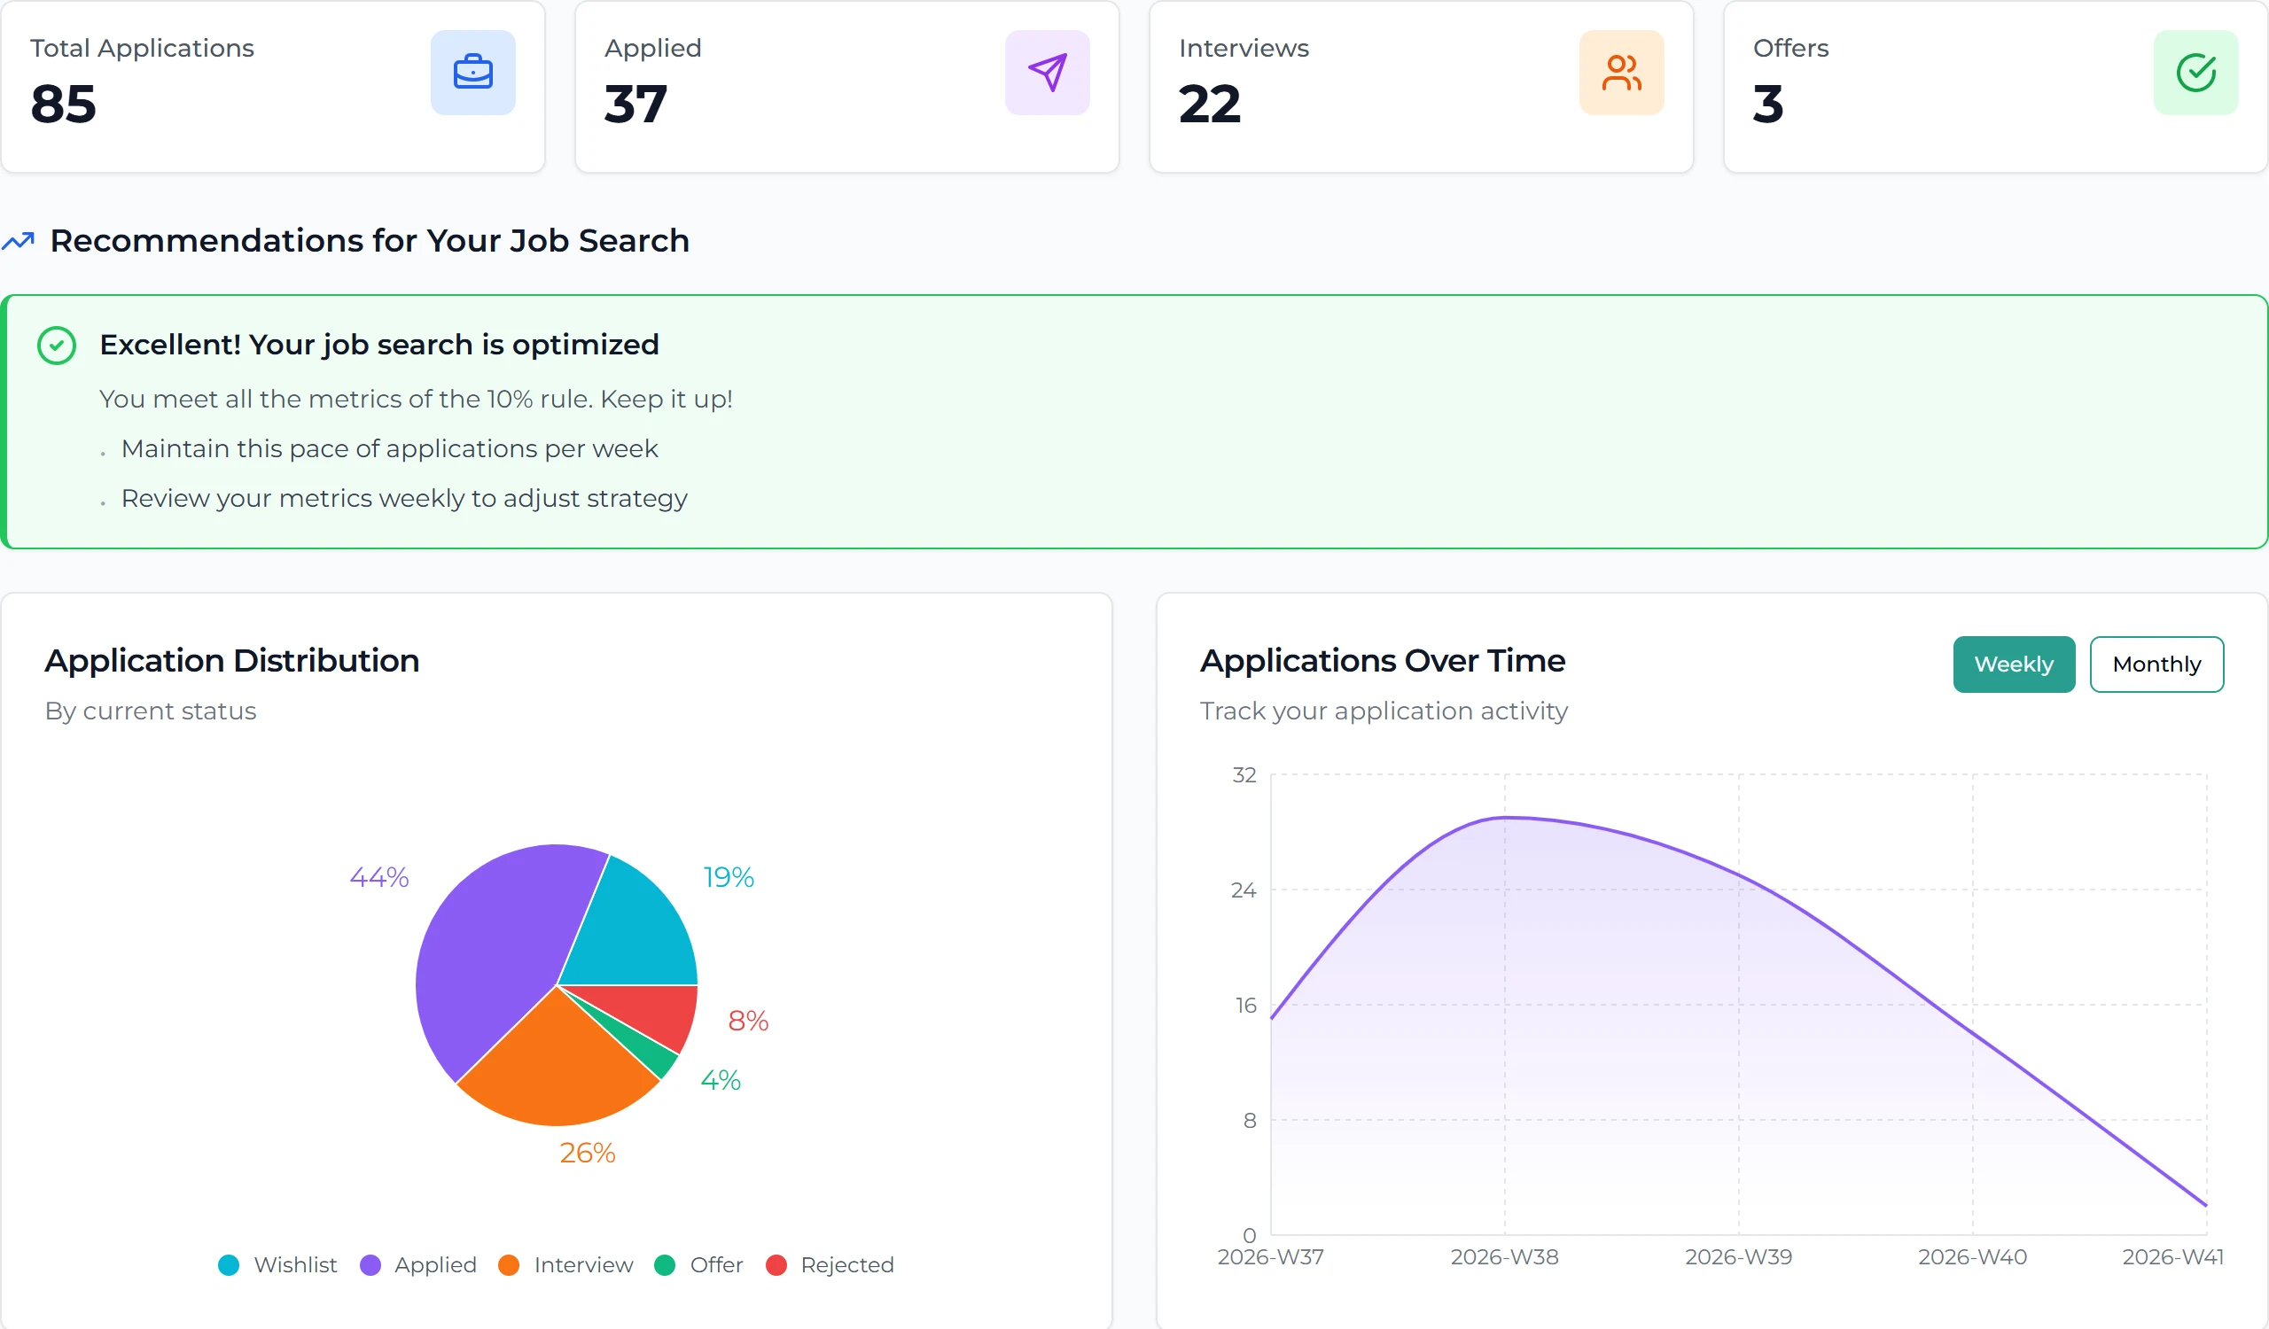2269x1329 pixels.
Task: Click the 26% pie label
Action: click(587, 1153)
